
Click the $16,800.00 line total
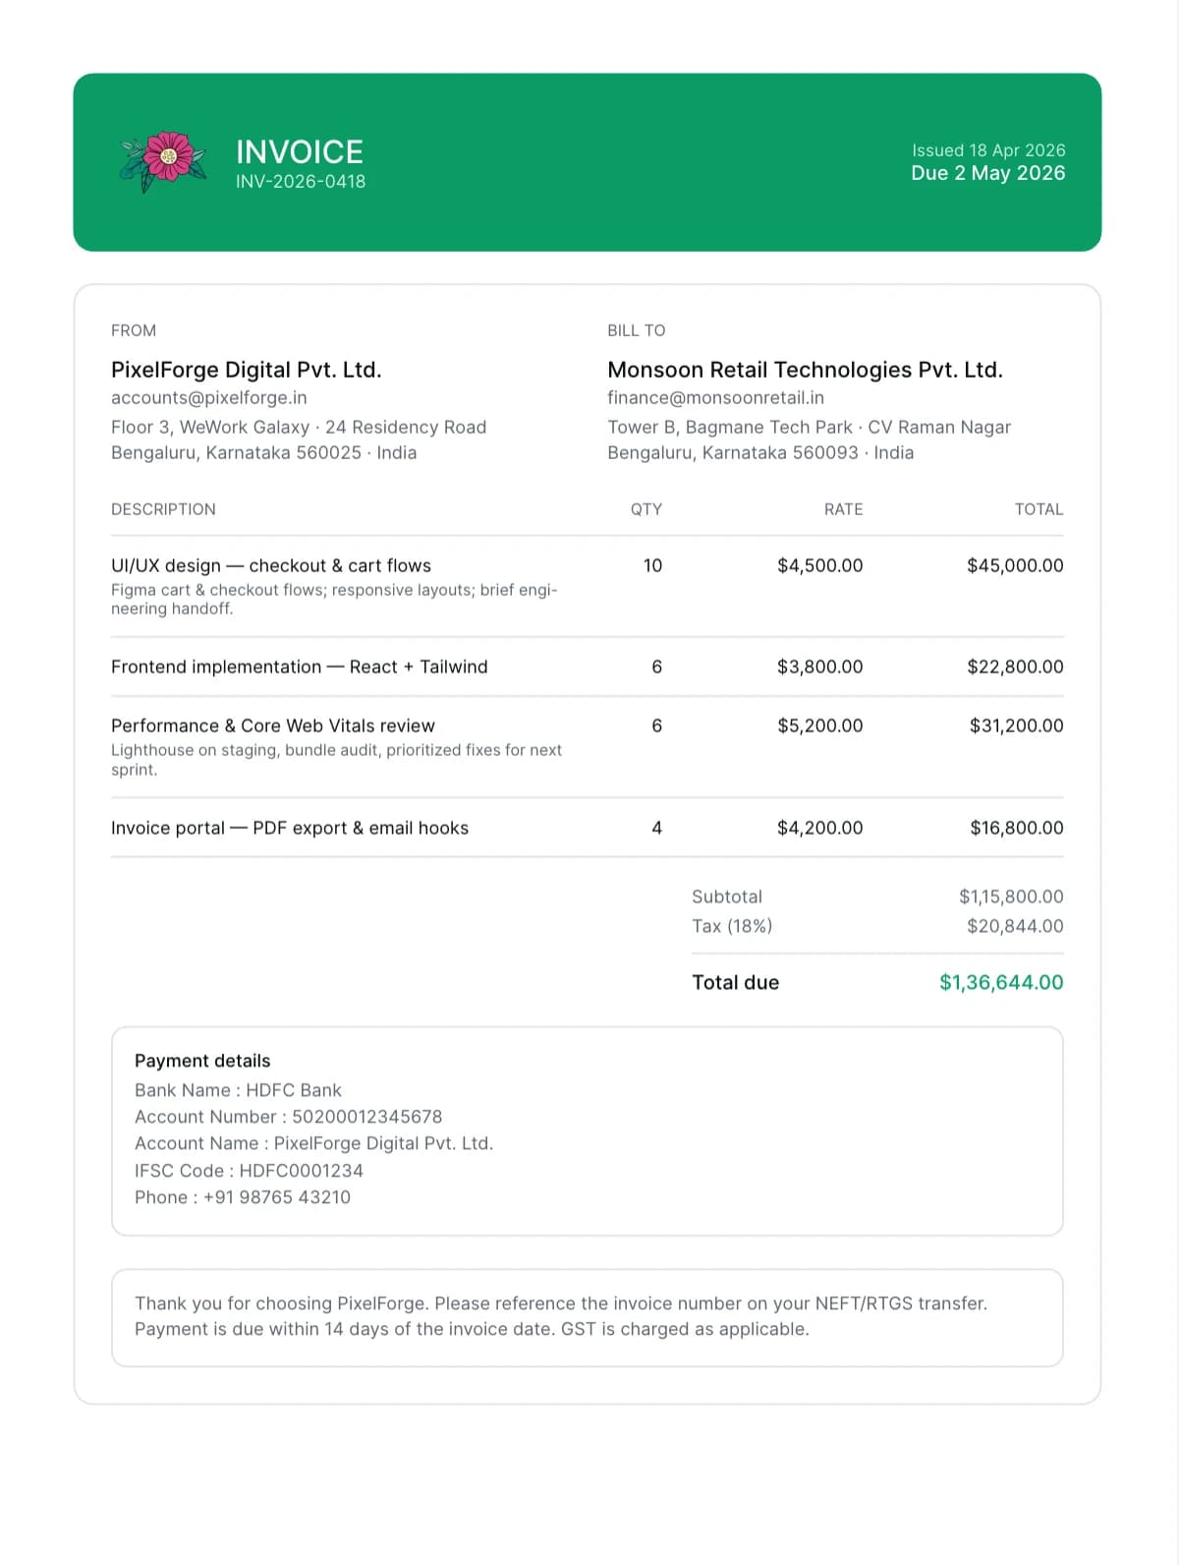click(x=1017, y=829)
